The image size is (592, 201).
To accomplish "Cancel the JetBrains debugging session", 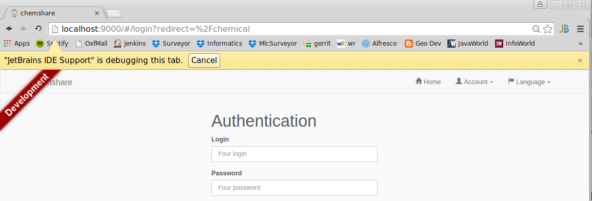I will point(204,61).
